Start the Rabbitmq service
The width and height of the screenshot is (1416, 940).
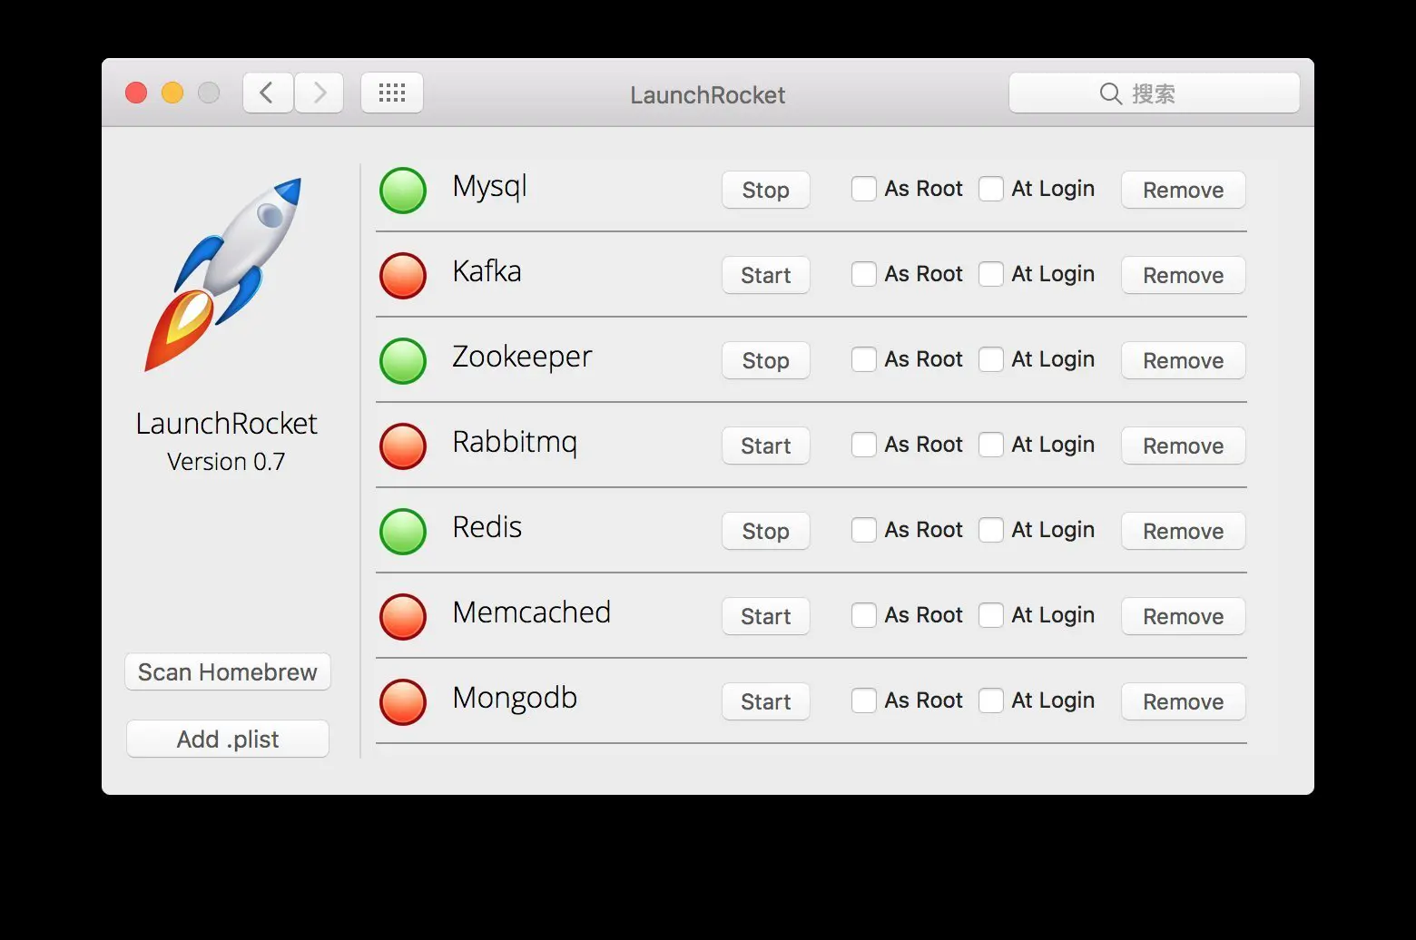point(765,446)
